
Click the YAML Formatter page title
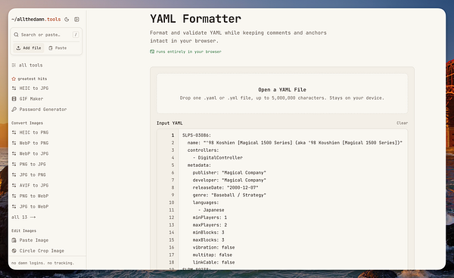[x=195, y=19]
